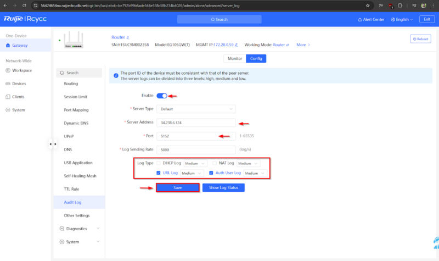
Task: Click the Save button
Action: (x=177, y=187)
